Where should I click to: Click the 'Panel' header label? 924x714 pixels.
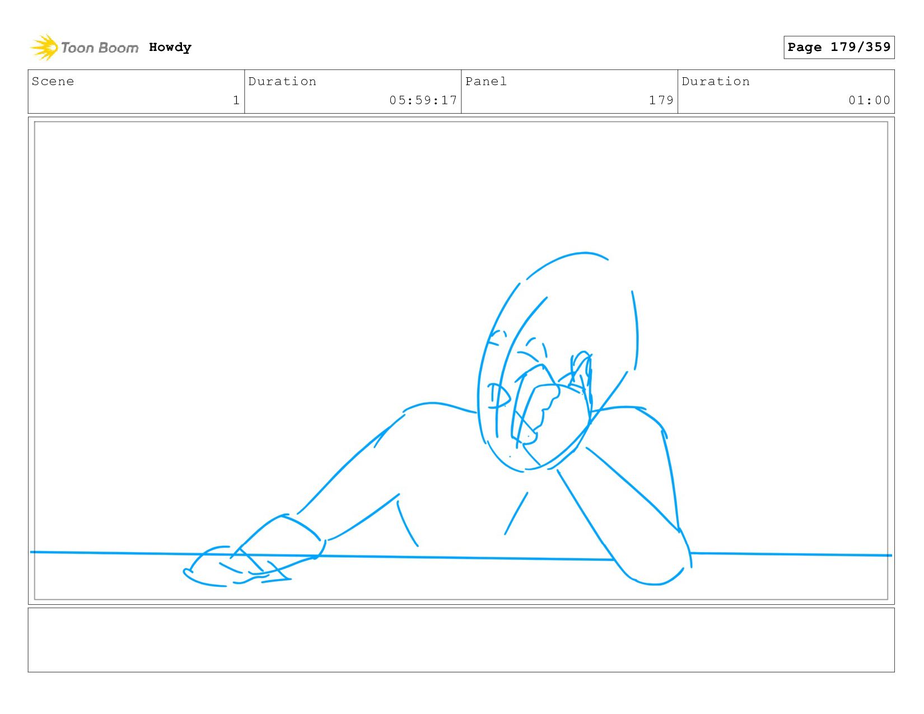tap(486, 81)
